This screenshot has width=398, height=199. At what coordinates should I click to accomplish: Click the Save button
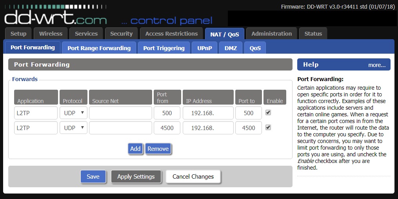click(x=93, y=177)
